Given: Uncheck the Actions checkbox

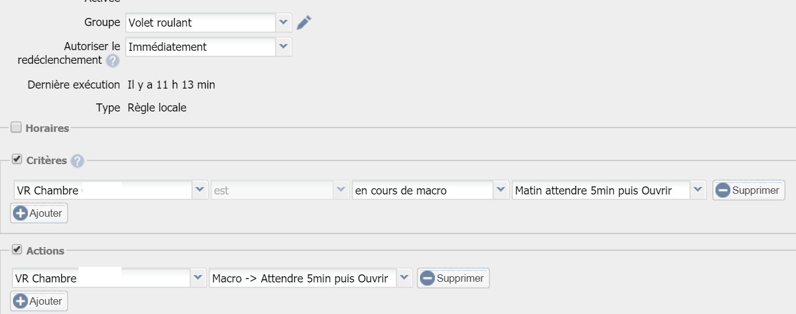Looking at the screenshot, I should [x=16, y=250].
